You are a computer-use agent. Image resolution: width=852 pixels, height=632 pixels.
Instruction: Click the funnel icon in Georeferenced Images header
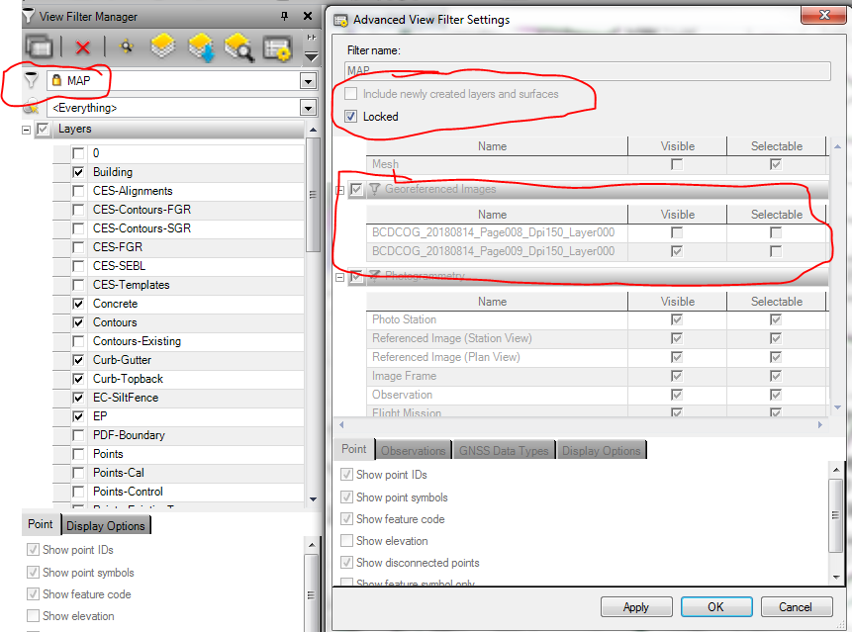point(374,189)
